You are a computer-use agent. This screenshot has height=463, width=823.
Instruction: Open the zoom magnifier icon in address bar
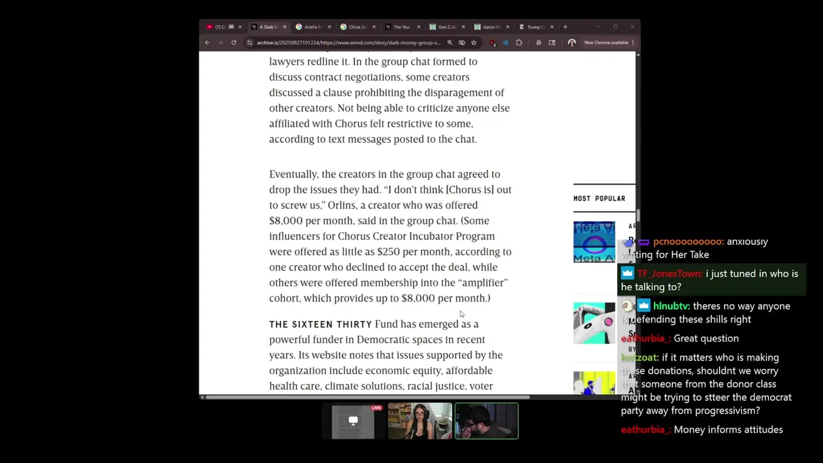click(449, 42)
